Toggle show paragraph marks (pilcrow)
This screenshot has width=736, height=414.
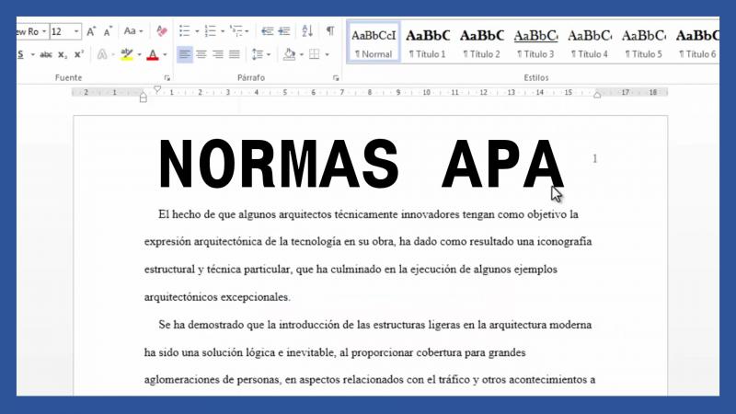coord(330,31)
